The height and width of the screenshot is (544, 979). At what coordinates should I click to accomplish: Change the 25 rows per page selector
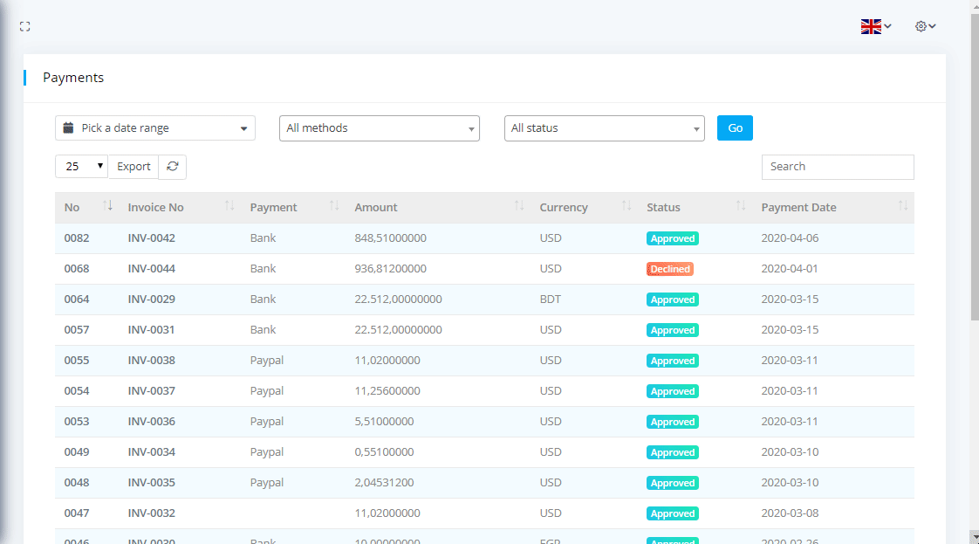click(81, 167)
